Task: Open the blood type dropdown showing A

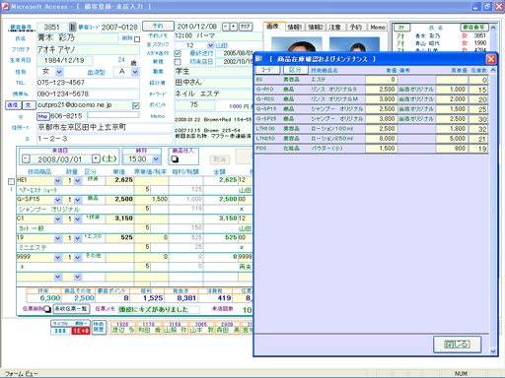Action: coord(135,72)
